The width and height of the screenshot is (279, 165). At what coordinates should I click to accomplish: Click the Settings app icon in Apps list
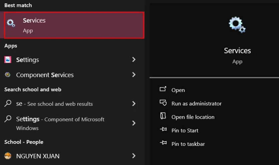tap(8, 60)
